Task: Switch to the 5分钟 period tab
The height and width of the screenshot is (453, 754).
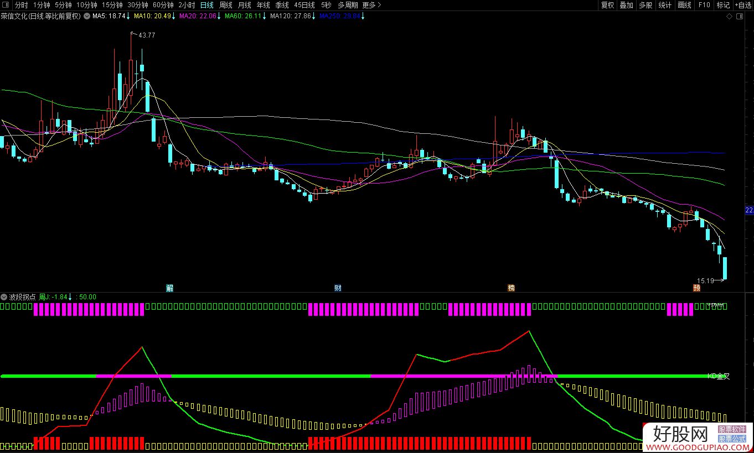Action: 63,5
